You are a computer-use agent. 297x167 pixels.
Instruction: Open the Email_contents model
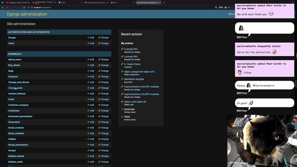point(16,134)
